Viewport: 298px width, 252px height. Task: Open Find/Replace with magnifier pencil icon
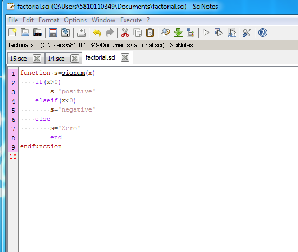pyautogui.click(x=166, y=33)
